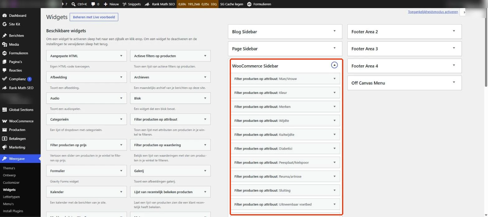
Task: Expand the Blog Sidebar panel
Action: coord(335,31)
